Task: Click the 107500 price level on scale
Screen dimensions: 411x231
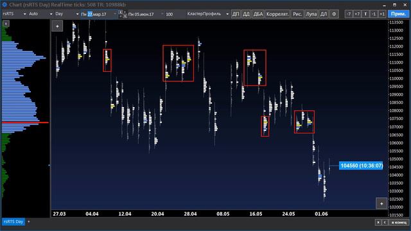Action: coord(396,119)
